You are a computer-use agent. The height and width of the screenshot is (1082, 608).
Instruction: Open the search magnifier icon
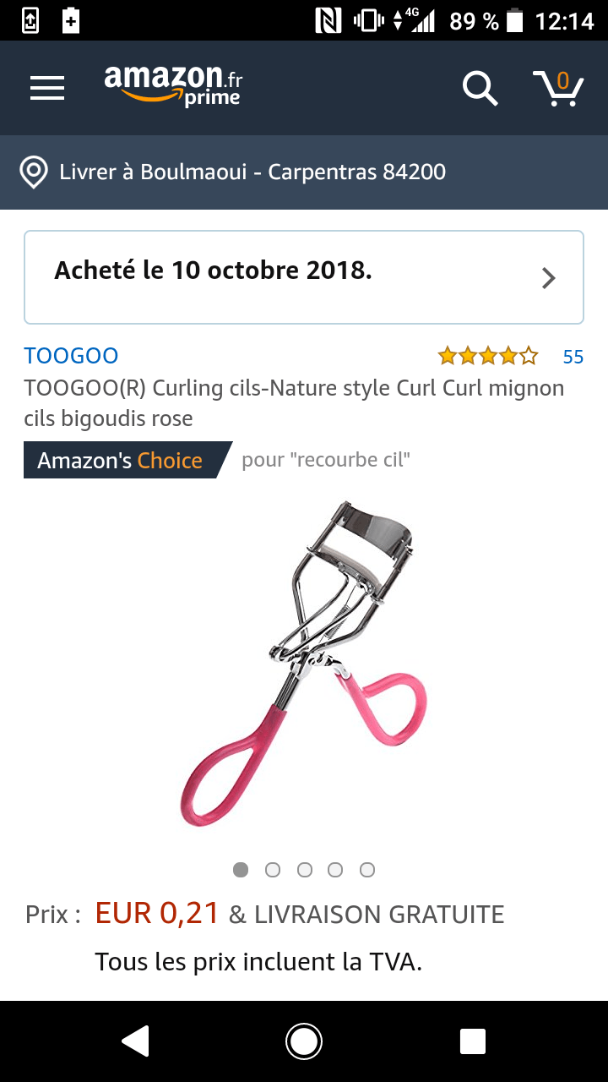480,88
